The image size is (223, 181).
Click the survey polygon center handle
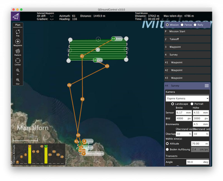pyautogui.click(x=98, y=50)
